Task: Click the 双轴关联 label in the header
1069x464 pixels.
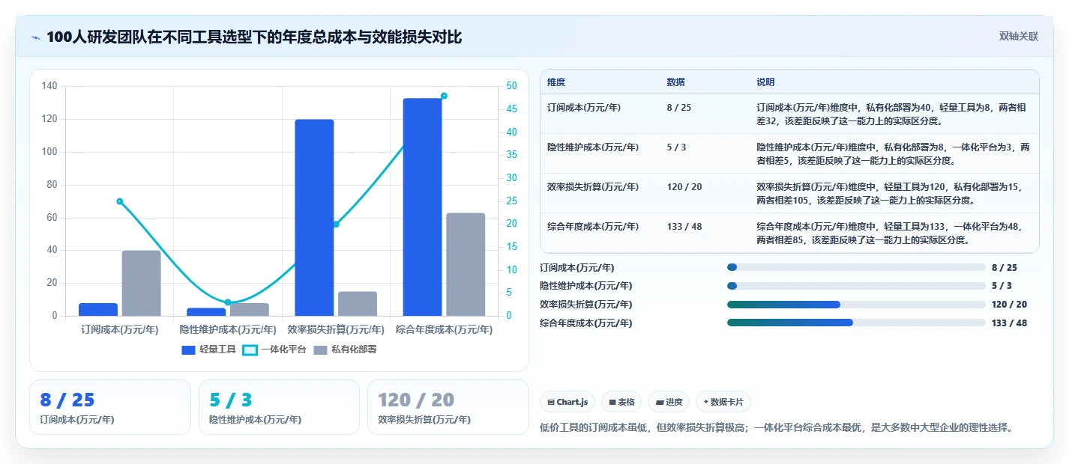Action: click(x=1019, y=37)
